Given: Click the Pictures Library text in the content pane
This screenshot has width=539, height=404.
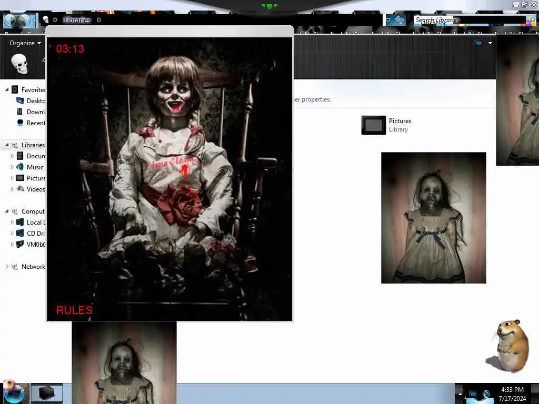Looking at the screenshot, I should 400,125.
